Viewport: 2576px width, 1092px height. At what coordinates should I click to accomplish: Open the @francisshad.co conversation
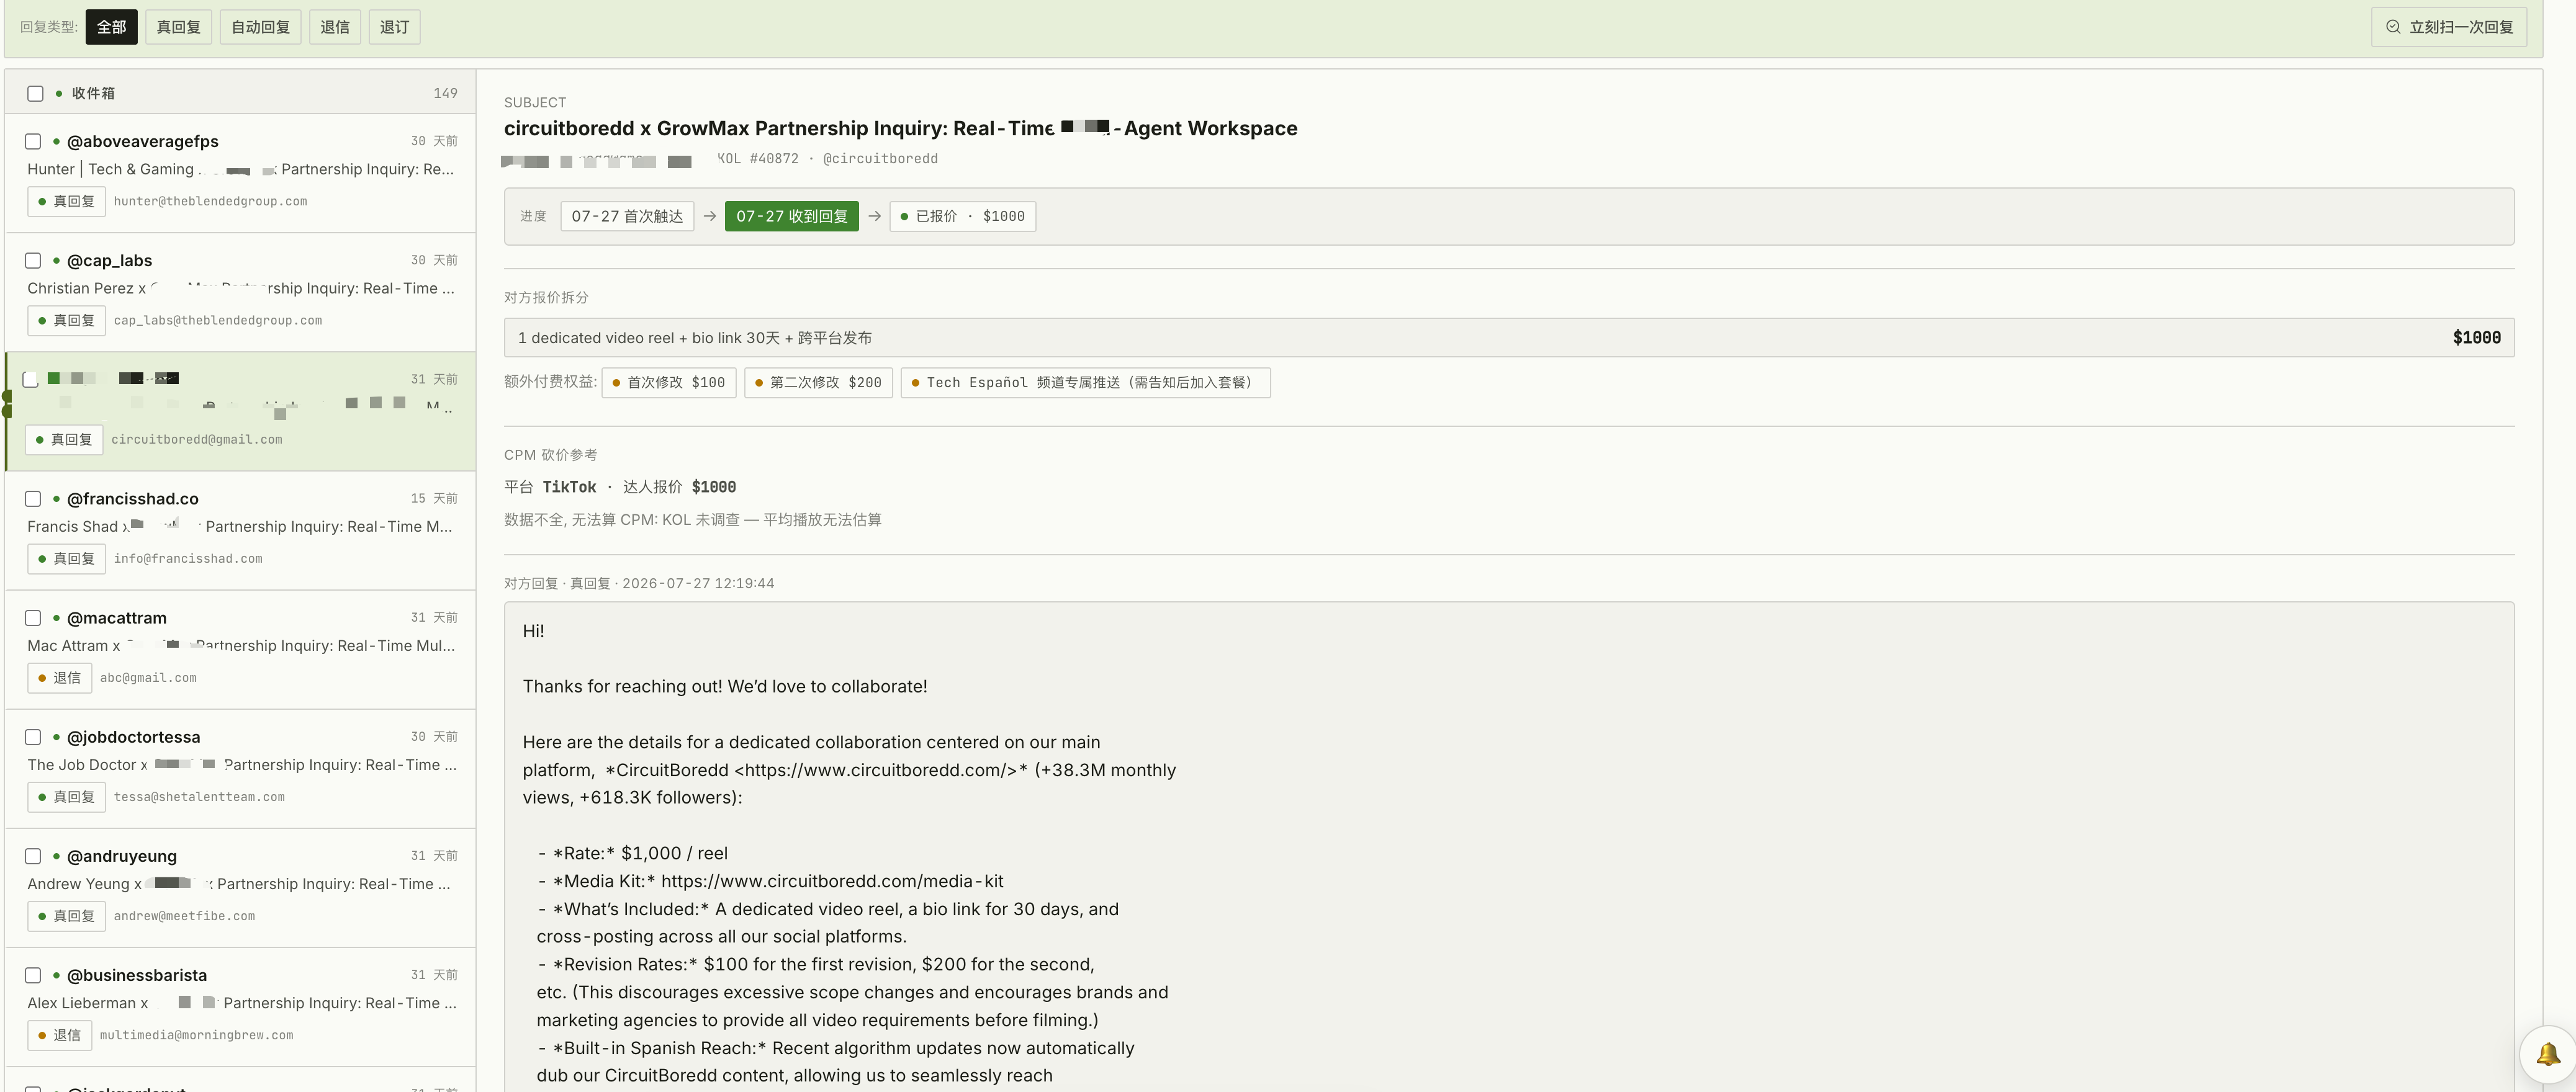coord(240,530)
